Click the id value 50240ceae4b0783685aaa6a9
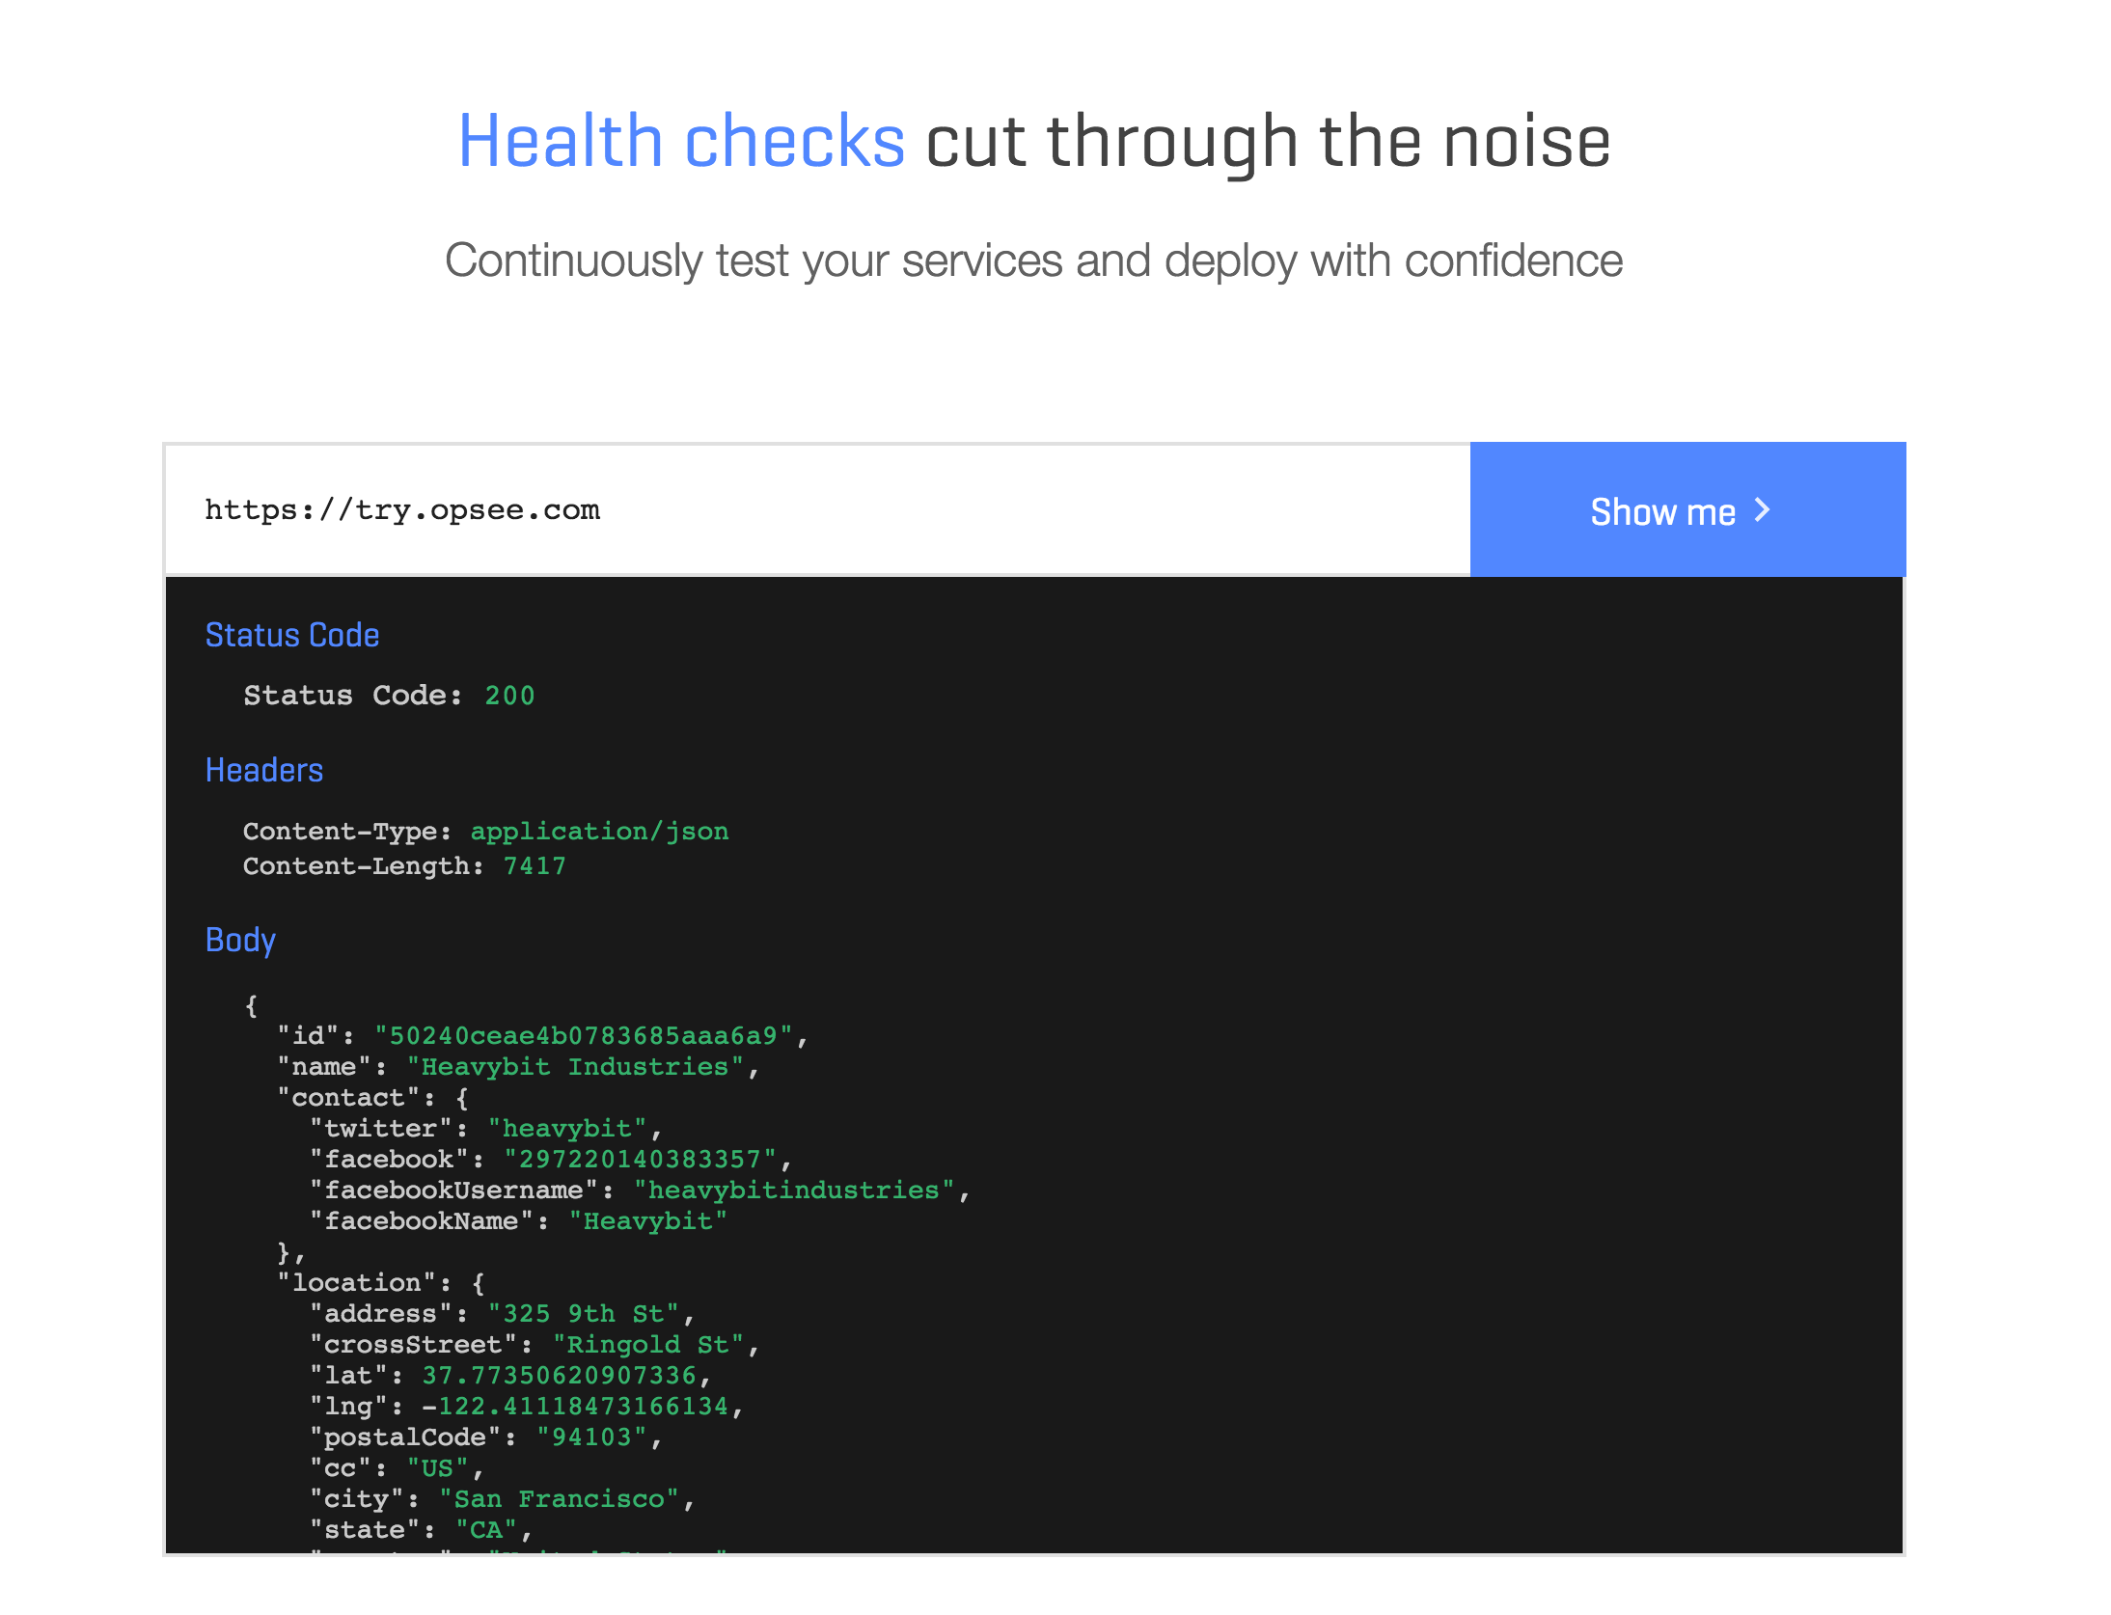This screenshot has width=2111, height=1615. click(583, 1036)
